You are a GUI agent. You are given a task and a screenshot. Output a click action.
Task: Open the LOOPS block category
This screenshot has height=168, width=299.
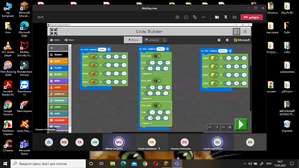(58, 107)
